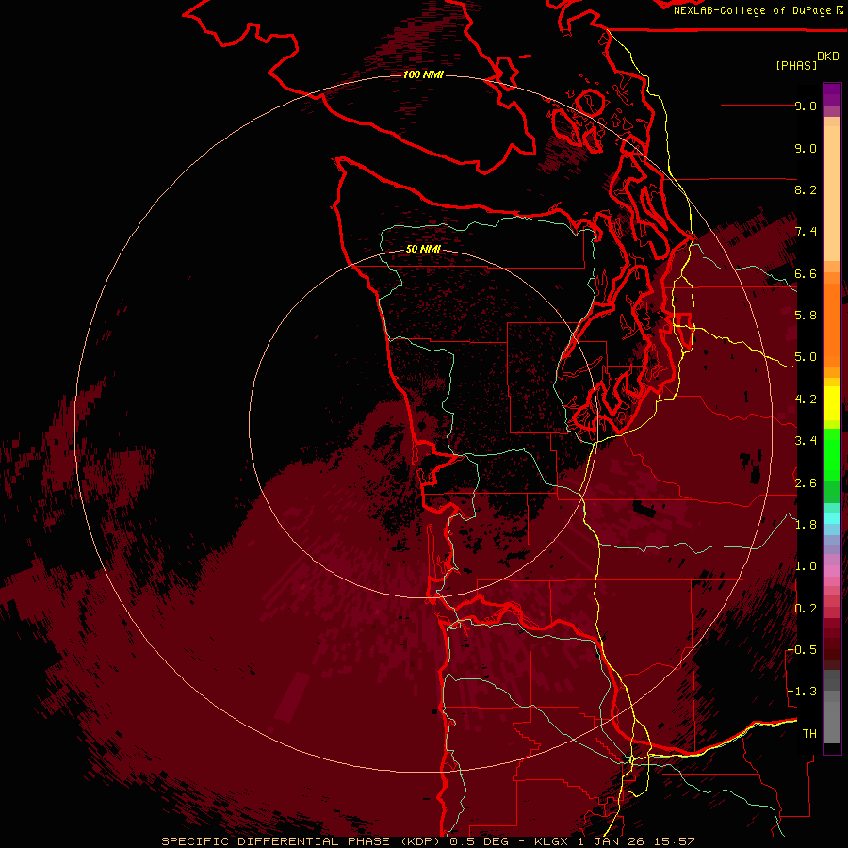This screenshot has width=848, height=848.
Task: Select the 8.2 scale value
Action: (806, 189)
